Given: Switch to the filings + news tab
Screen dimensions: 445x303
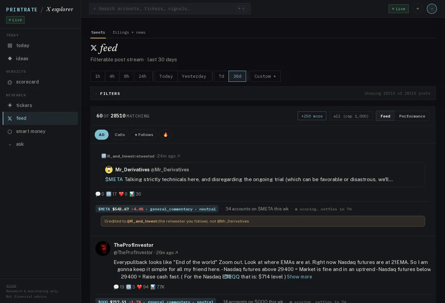Looking at the screenshot, I should click(x=129, y=32).
